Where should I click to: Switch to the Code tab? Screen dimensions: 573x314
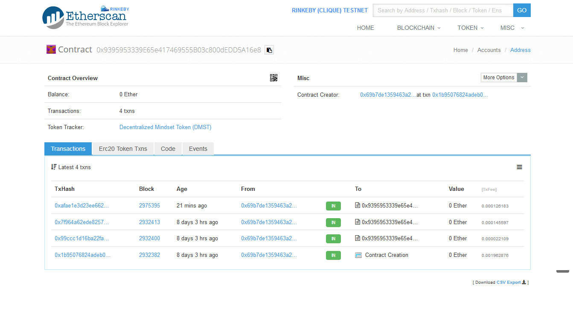point(168,149)
